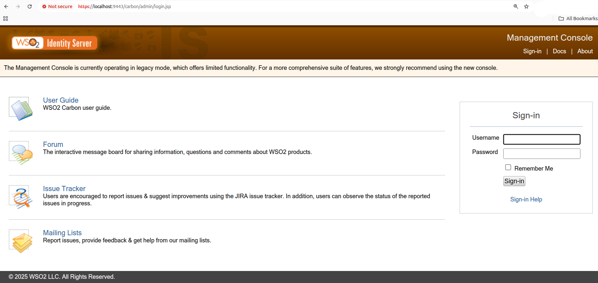Open the browser apps grid icon
Image resolution: width=598 pixels, height=283 pixels.
[6, 19]
